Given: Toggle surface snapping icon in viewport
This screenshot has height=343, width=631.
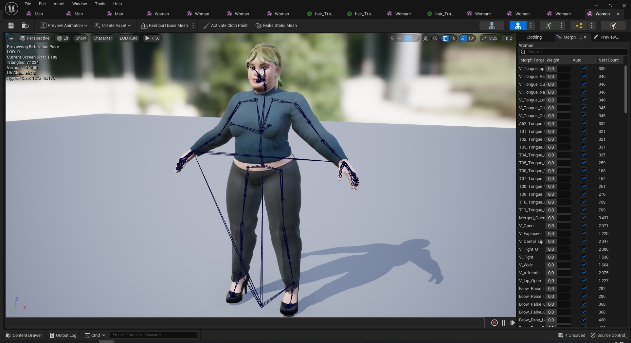Looking at the screenshot, I should (x=435, y=38).
